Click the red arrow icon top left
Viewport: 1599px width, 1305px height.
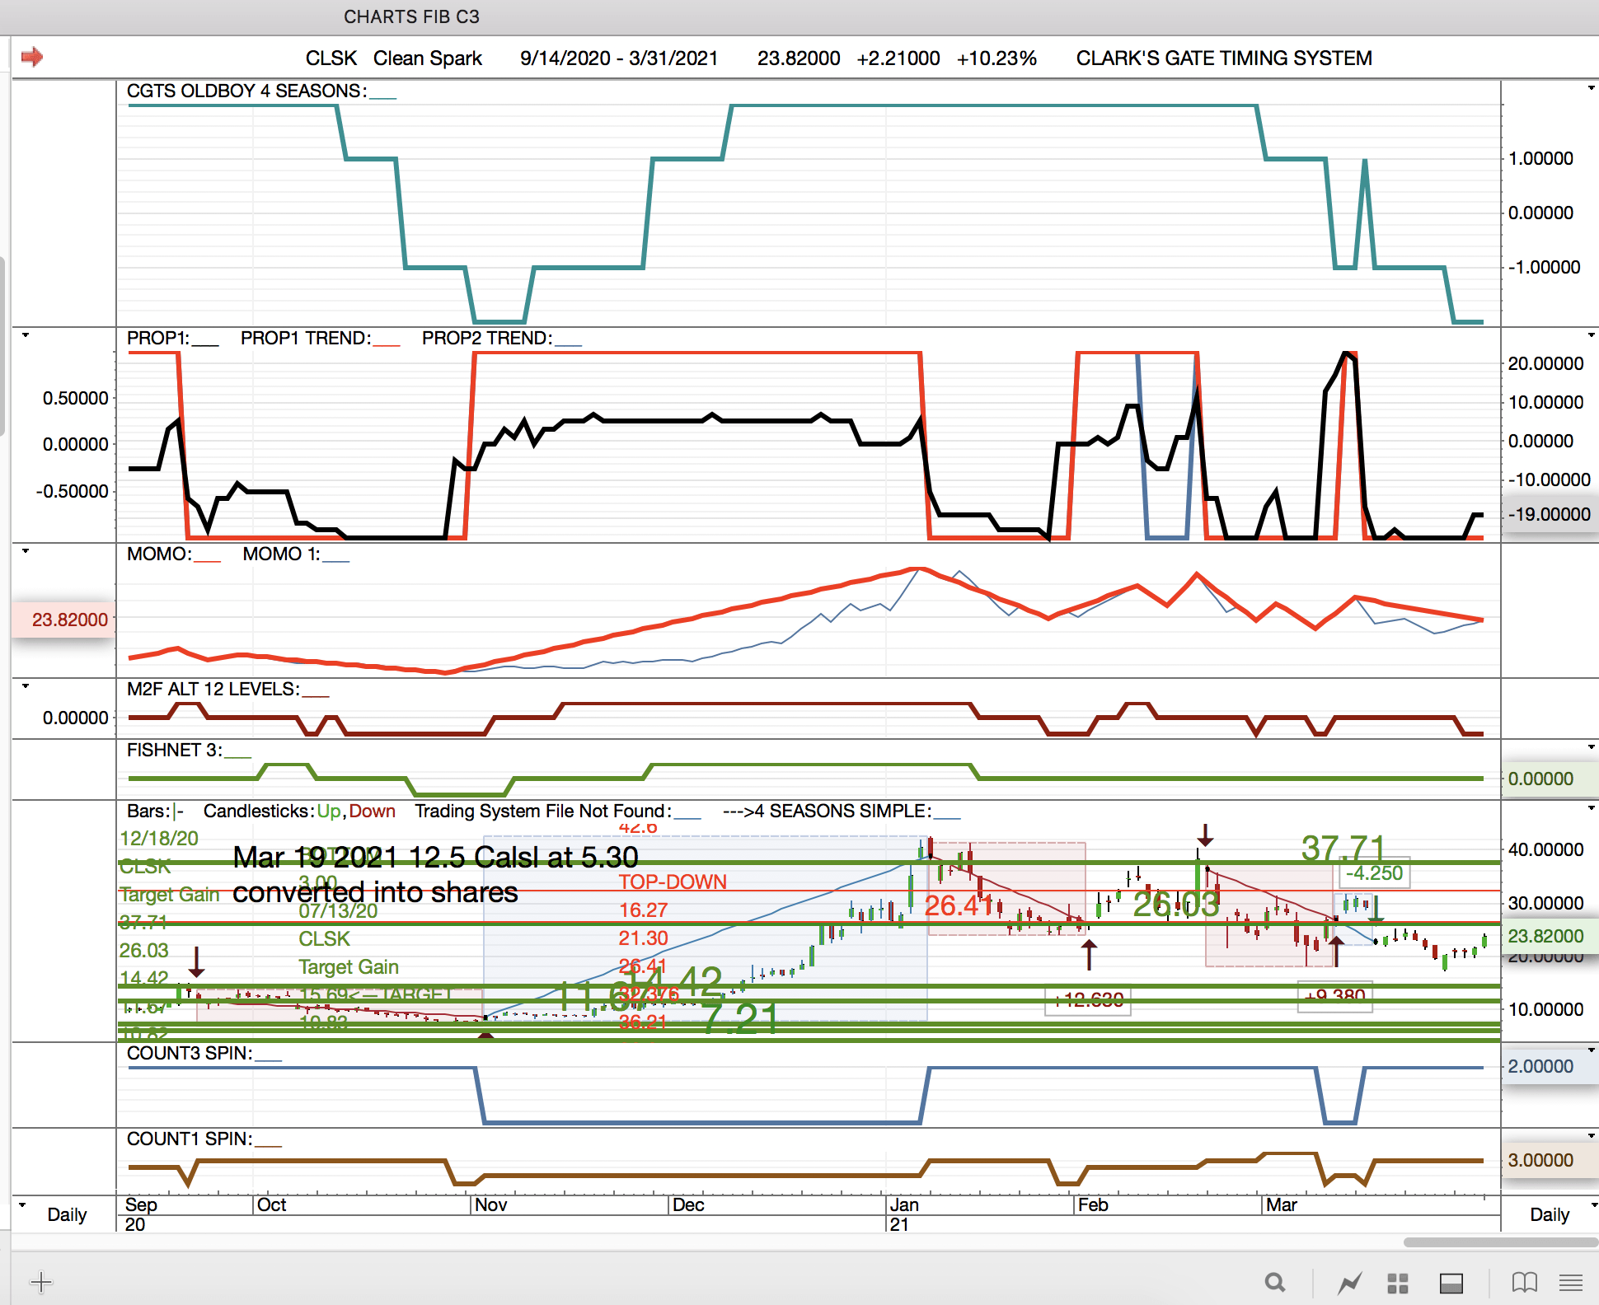tap(32, 57)
